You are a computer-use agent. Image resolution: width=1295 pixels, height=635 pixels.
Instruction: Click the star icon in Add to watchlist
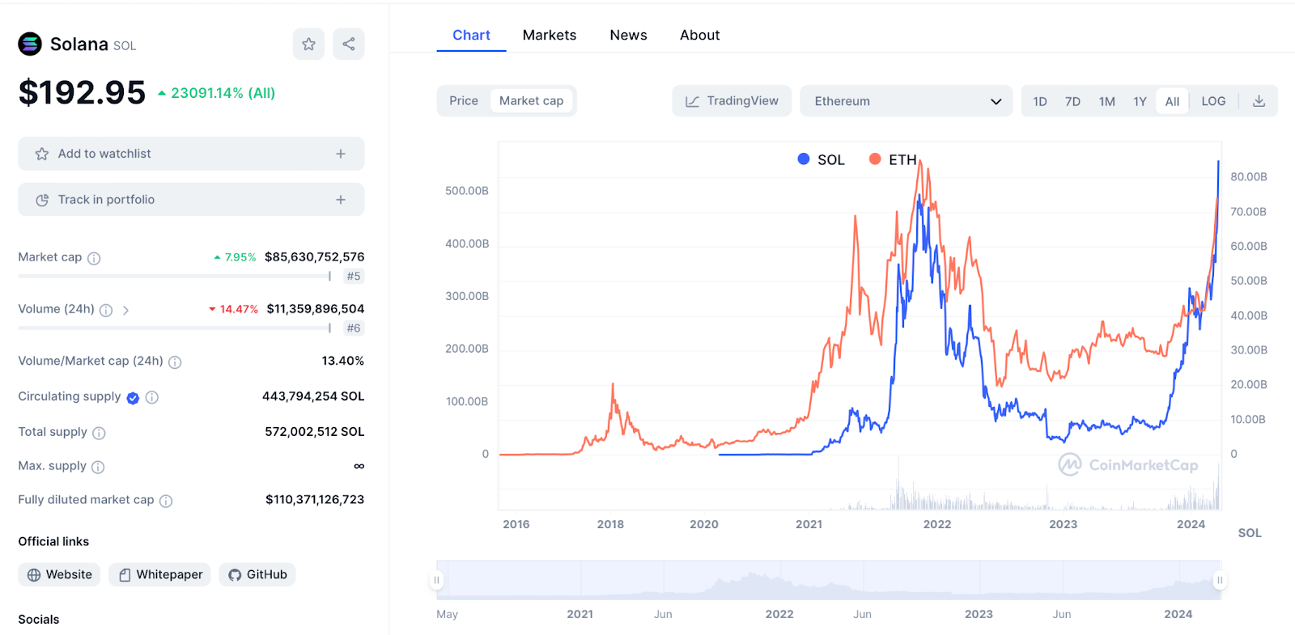point(42,154)
